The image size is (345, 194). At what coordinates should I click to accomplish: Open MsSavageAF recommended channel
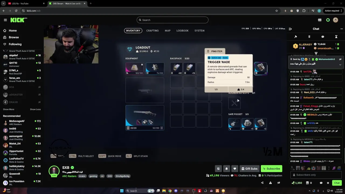click(x=22, y=123)
